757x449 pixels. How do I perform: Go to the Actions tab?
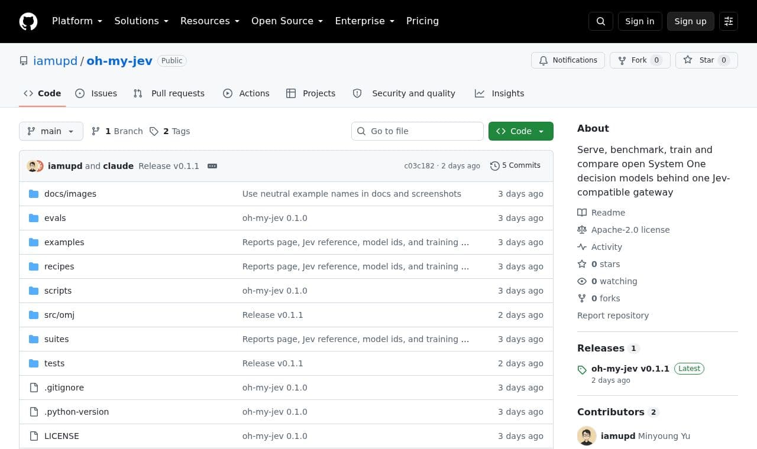click(246, 93)
